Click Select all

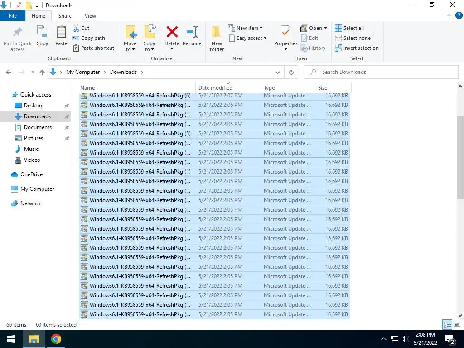pos(349,28)
